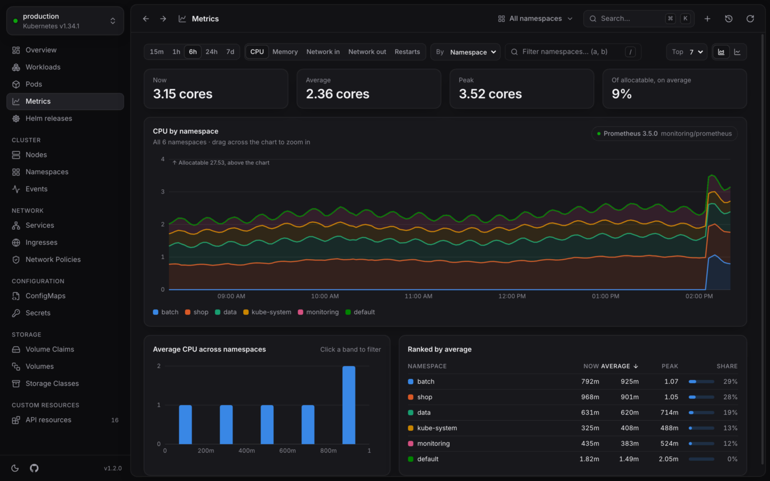Click the forward navigation arrow
Screen dimensions: 770x481
(163, 19)
